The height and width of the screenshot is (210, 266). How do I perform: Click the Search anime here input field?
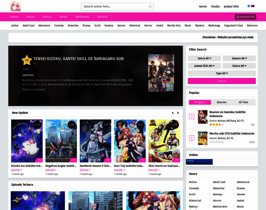click(x=117, y=6)
